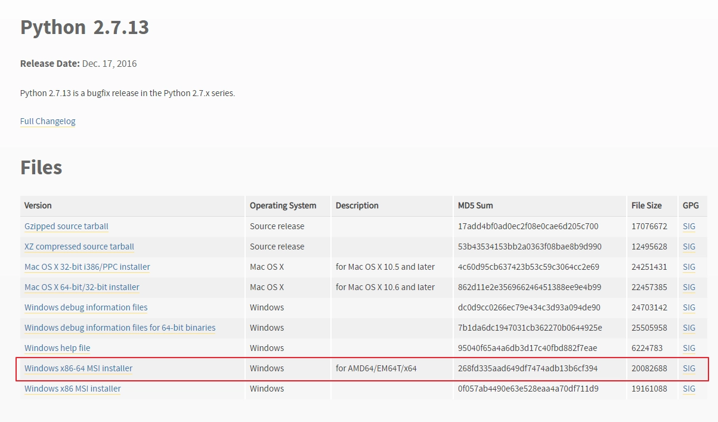
Task: Download Gzipped source tarball
Action: pos(66,226)
